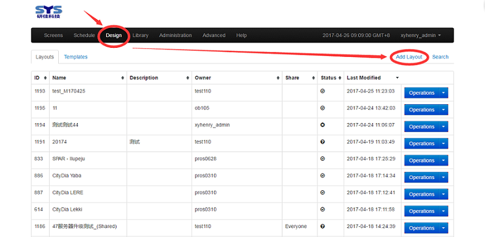Open the Schedule menu item
Image resolution: width=485 pixels, height=237 pixels.
(84, 35)
